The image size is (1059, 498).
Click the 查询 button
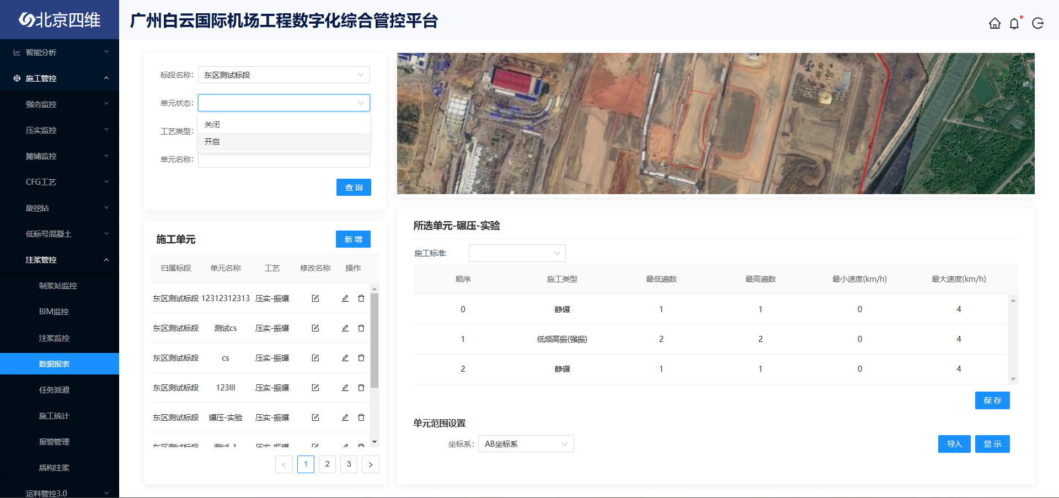click(x=354, y=188)
